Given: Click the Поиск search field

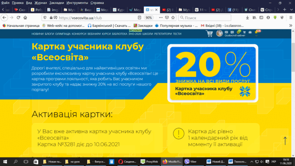Looking at the screenshot, I should [205, 18].
